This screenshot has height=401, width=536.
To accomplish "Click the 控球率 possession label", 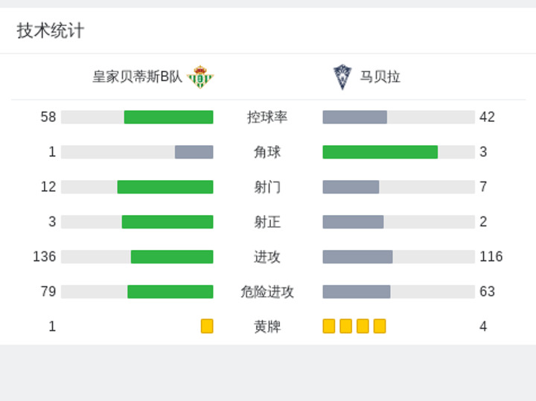I will tap(267, 117).
